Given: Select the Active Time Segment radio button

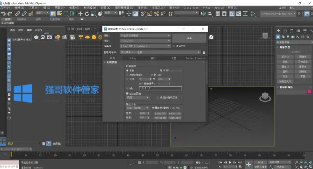Looking at the screenshot, I should pos(127,75).
